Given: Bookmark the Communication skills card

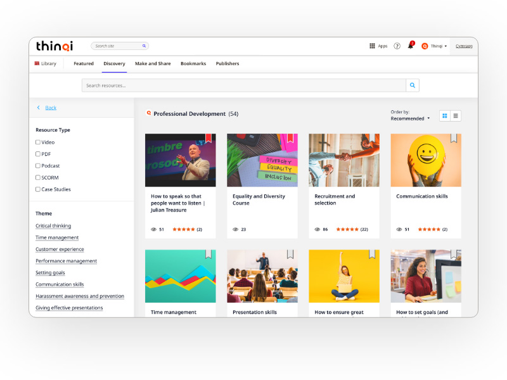Looking at the screenshot, I should tap(454, 138).
